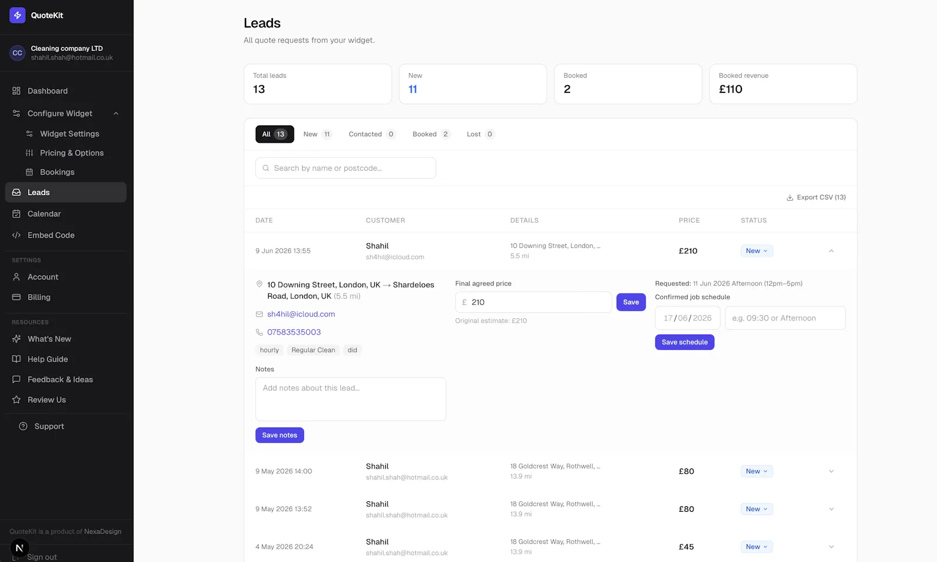This screenshot has width=937, height=562.
Task: Edit the final agreed price field
Action: pos(534,302)
